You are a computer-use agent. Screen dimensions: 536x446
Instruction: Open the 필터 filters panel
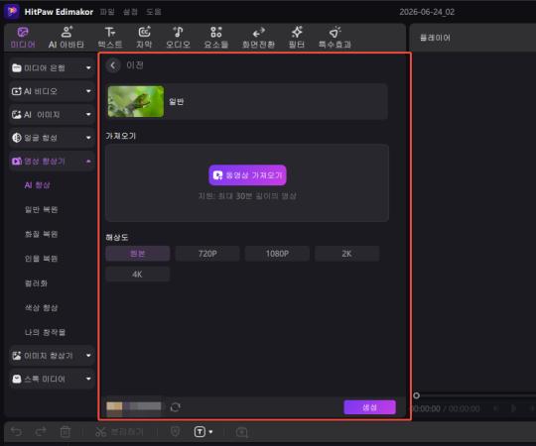click(x=297, y=38)
